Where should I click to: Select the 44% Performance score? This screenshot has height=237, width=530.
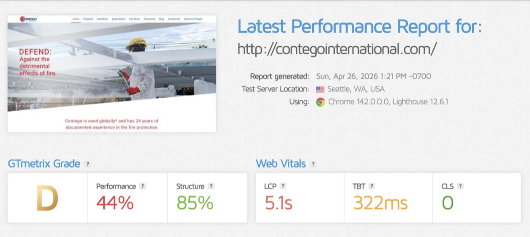[x=115, y=203]
